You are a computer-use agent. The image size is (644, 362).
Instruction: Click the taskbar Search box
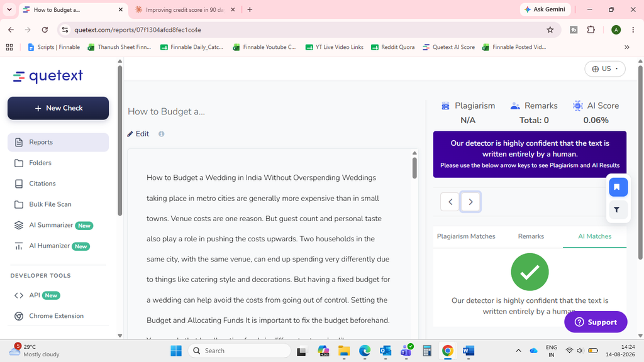tap(240, 351)
